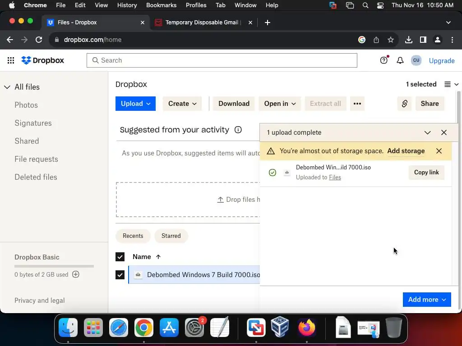Open the Signatures sidebar item
The height and width of the screenshot is (346, 462).
pos(33,123)
